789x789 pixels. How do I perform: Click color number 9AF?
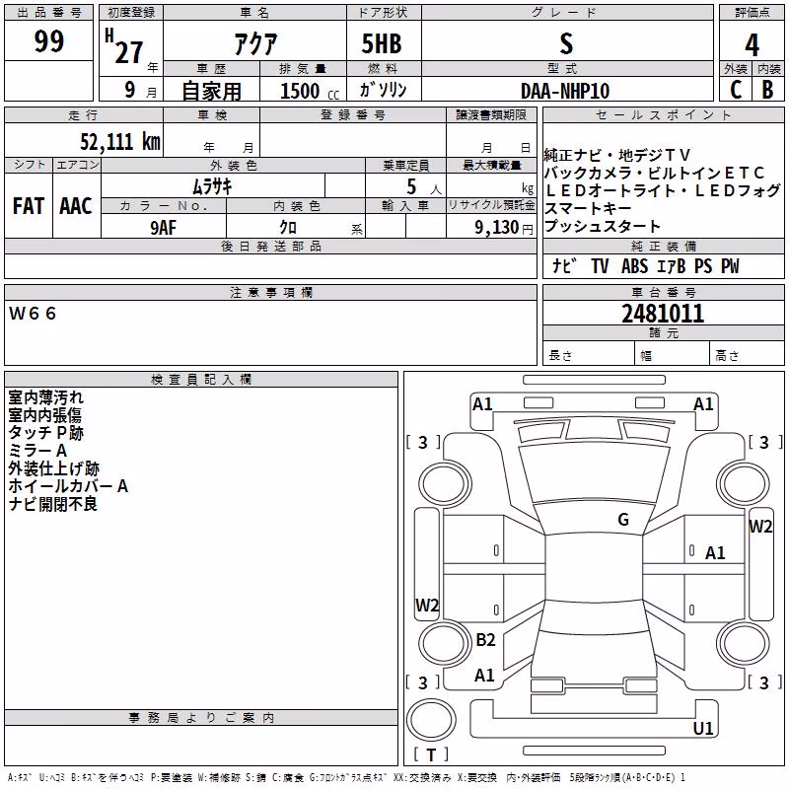pyautogui.click(x=164, y=228)
